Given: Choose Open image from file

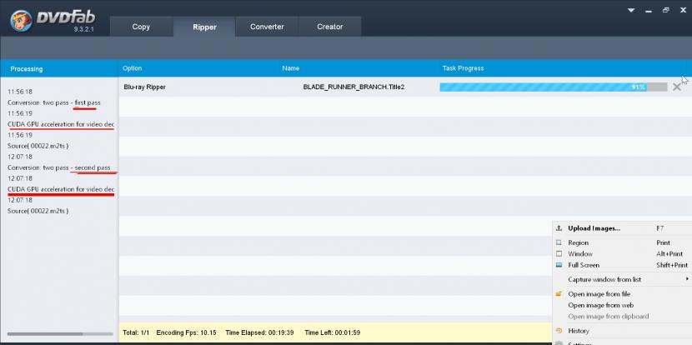Looking at the screenshot, I should 599,294.
